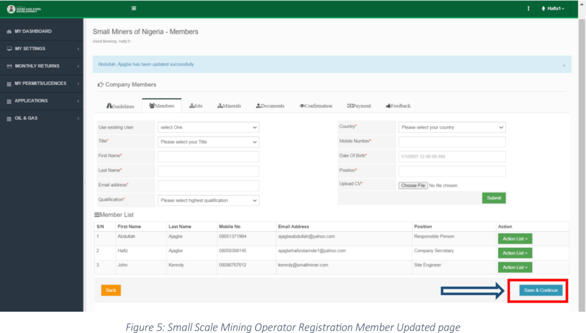Screen dimensions: 586x333
Task: Open the Country selection dropdown
Action: point(452,127)
